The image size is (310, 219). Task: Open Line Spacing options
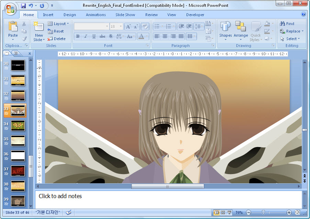(199, 26)
